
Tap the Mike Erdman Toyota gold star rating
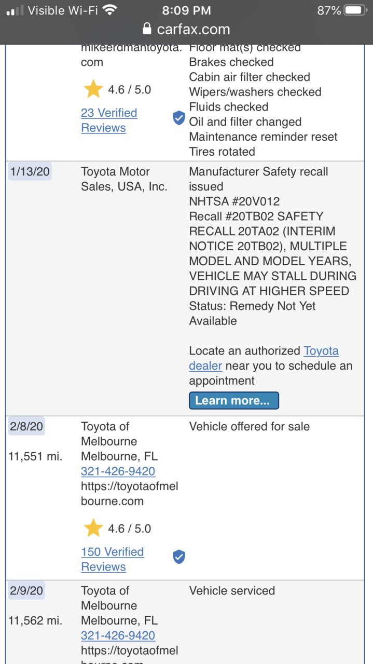coord(93,89)
